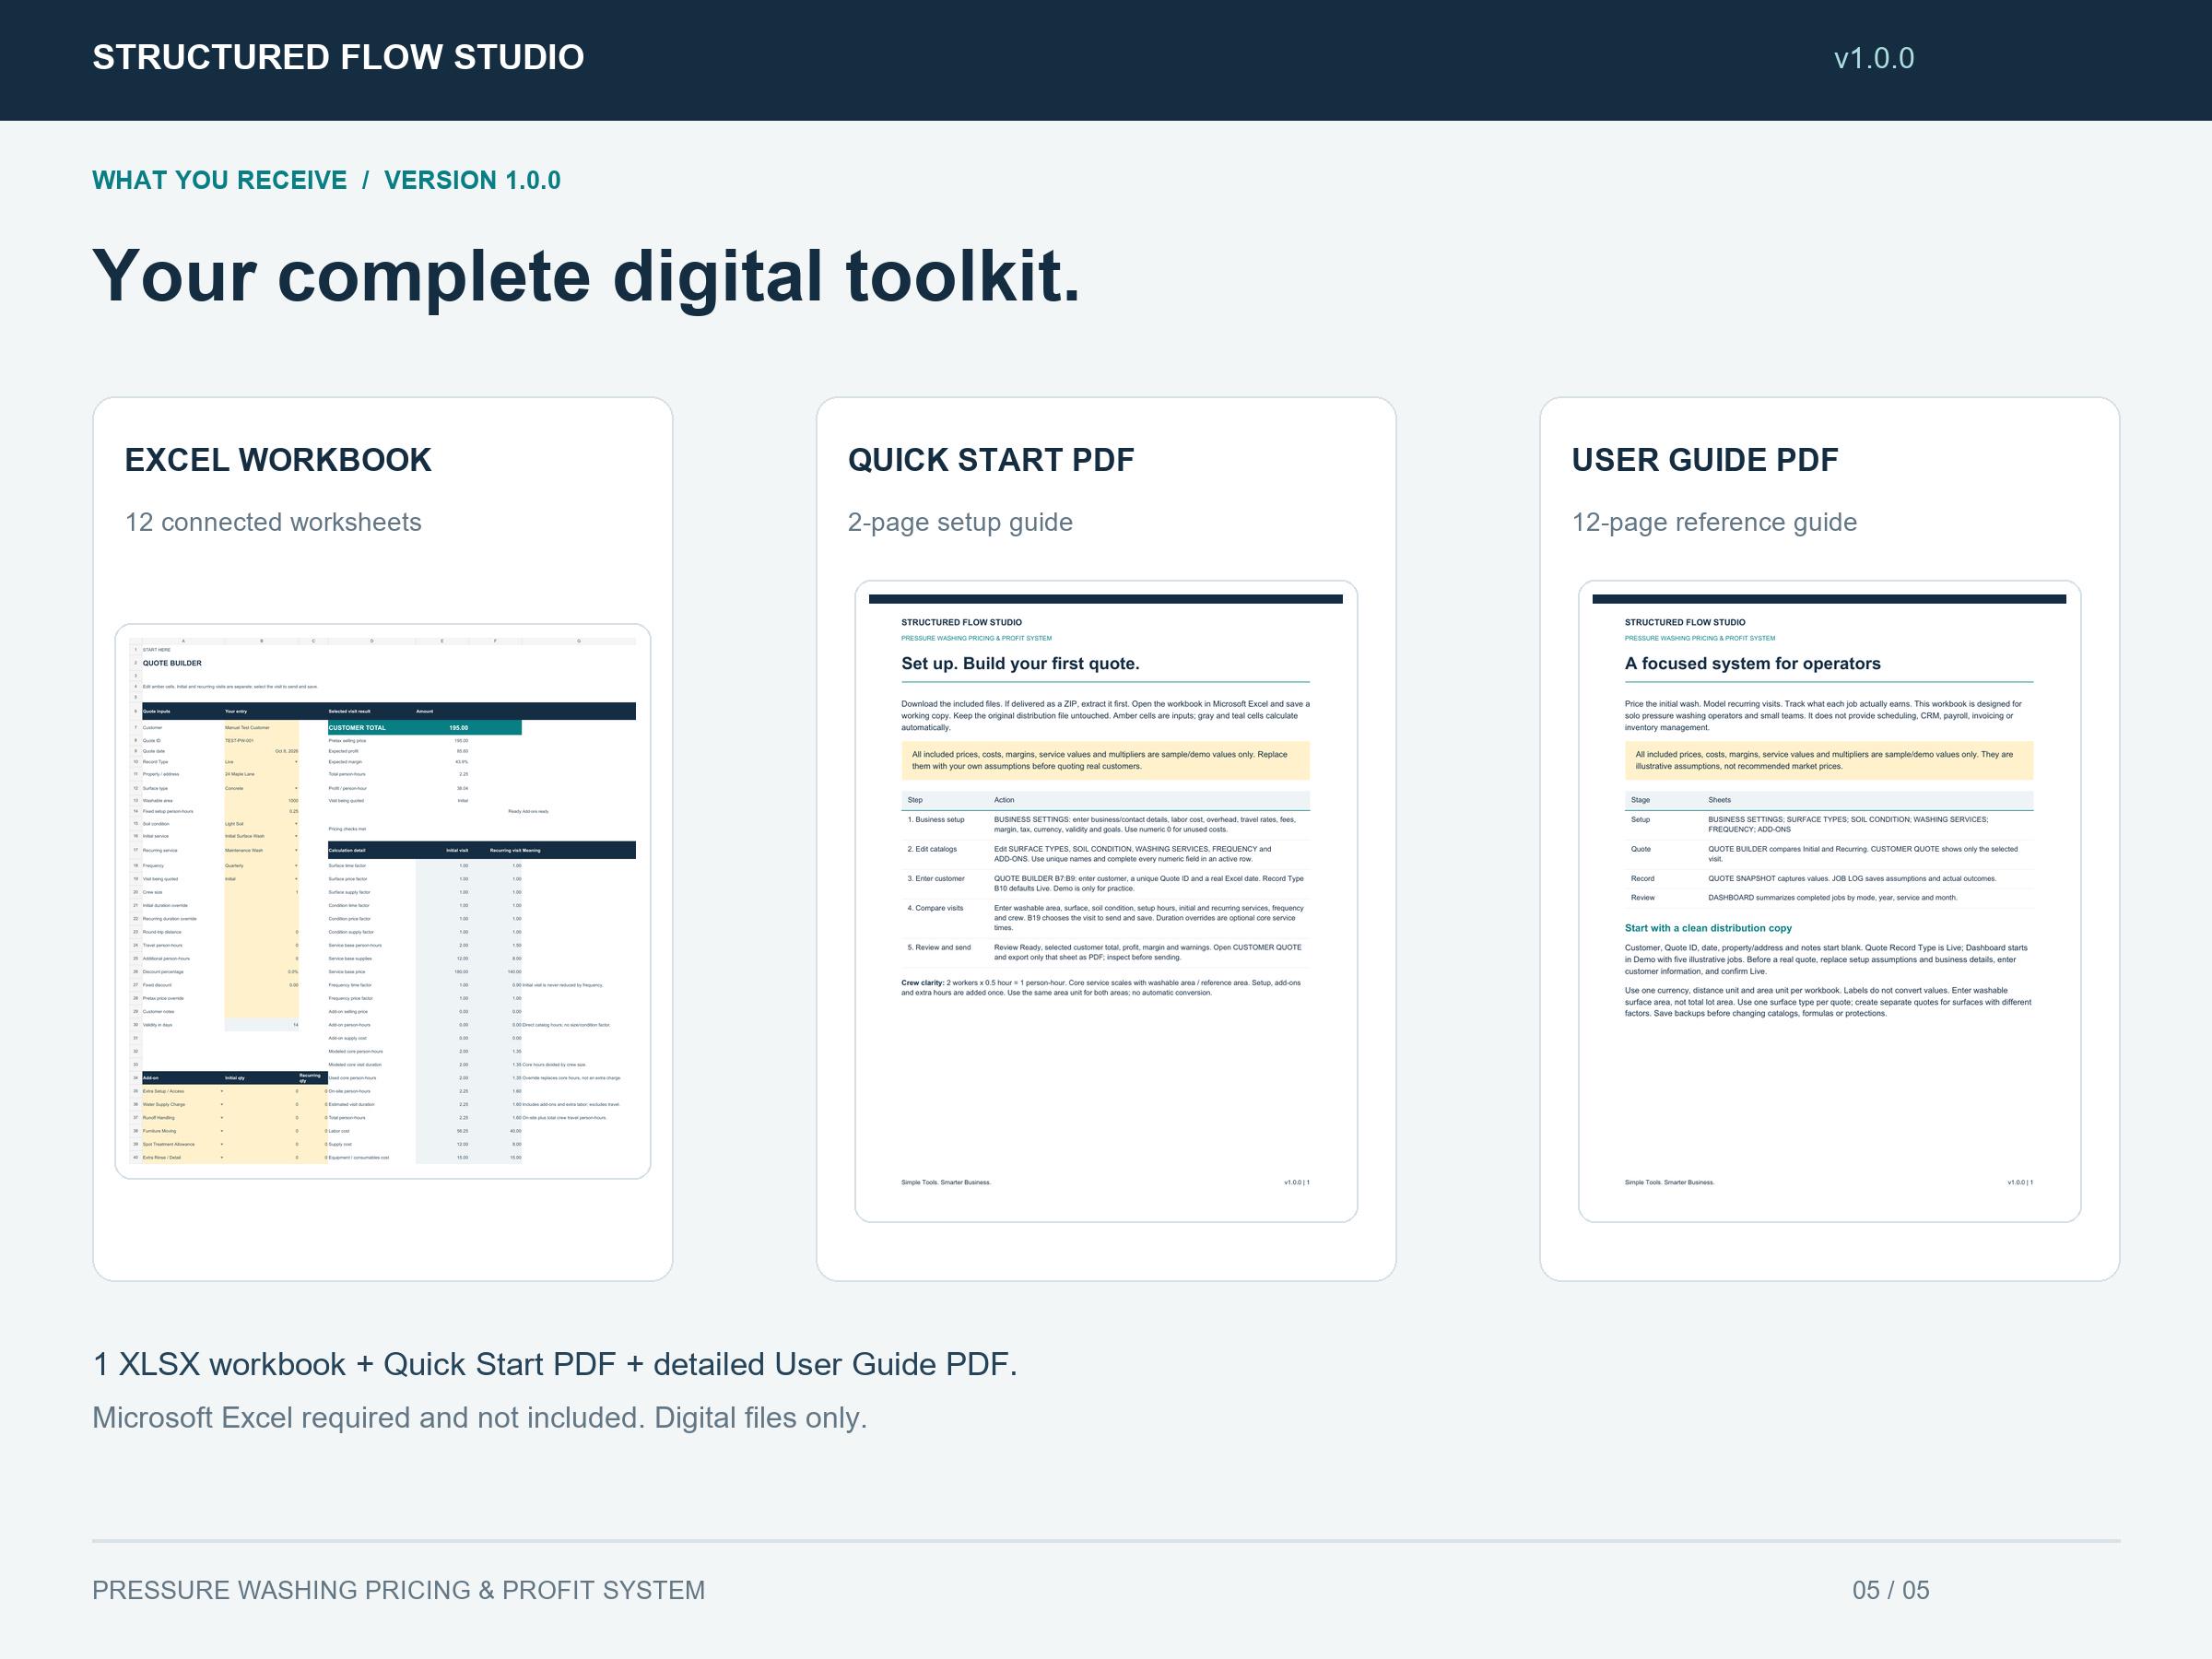Click '12 connected worksheets' subtitle
Screen dimensions: 2212x1659
273,522
